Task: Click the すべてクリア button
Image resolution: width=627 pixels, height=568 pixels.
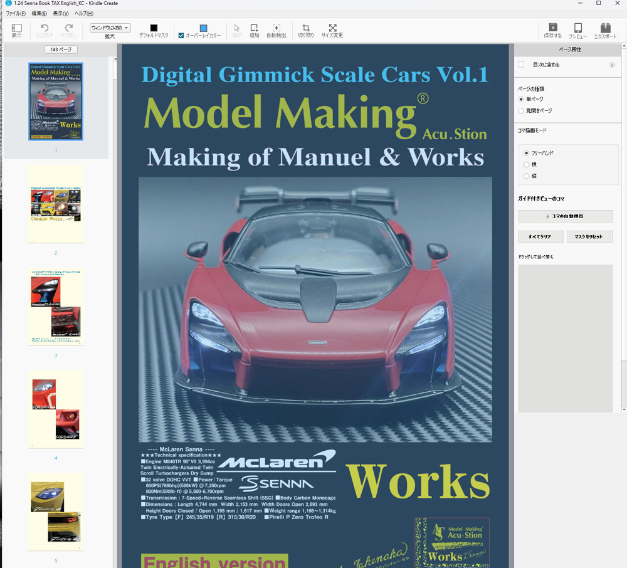Action: (x=540, y=236)
